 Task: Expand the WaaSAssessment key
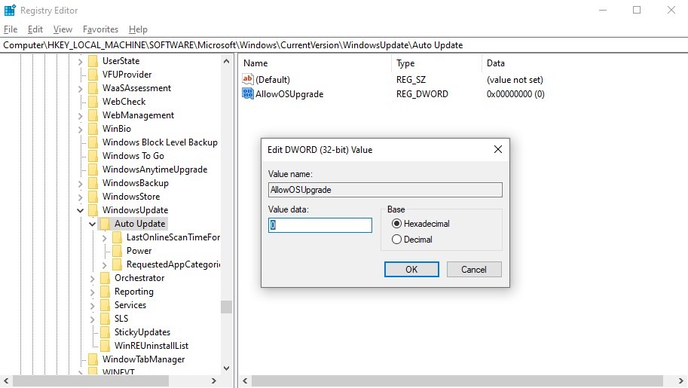pyautogui.click(x=81, y=89)
